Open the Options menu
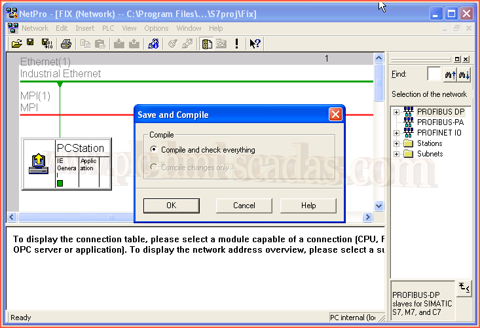The height and width of the screenshot is (328, 480). point(156,28)
